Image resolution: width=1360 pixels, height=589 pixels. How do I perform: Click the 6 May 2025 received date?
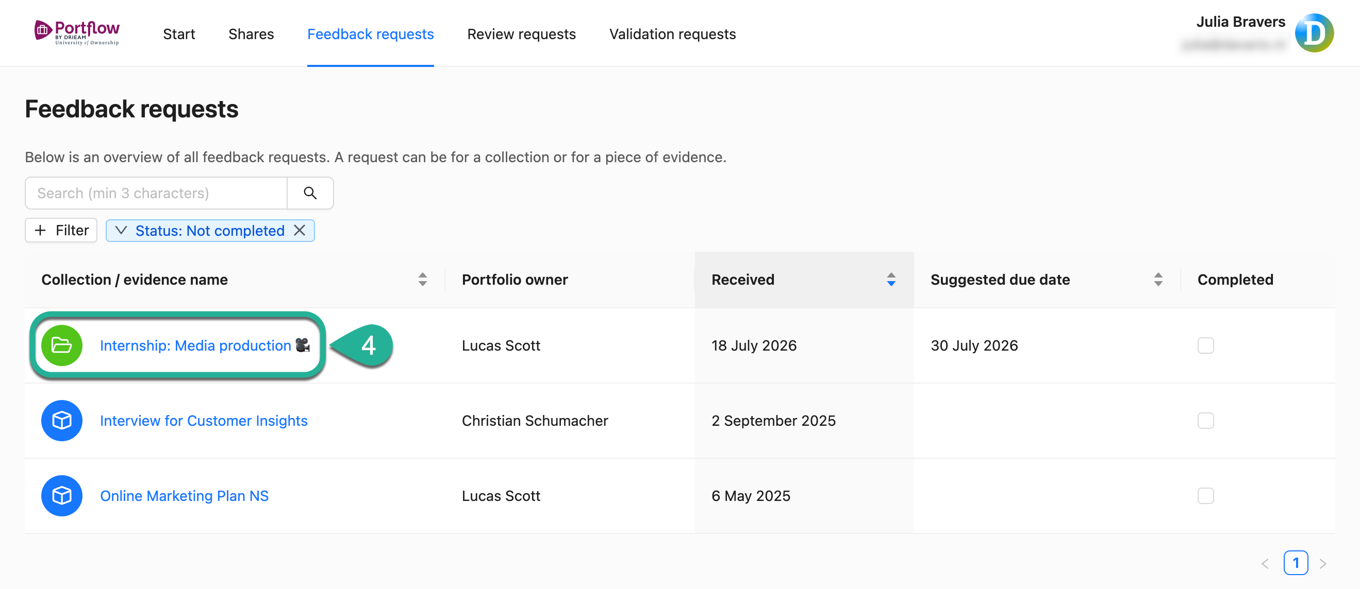[x=751, y=496]
